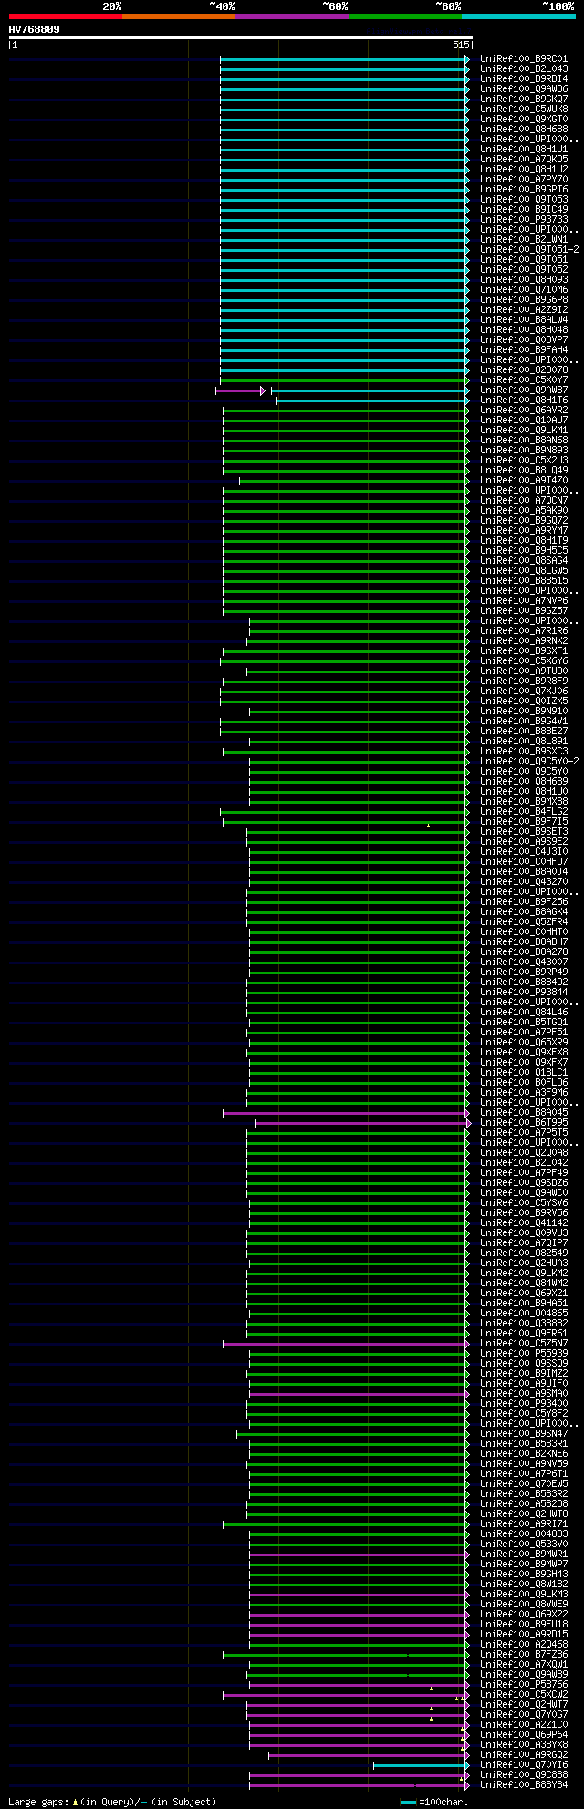Select hit UniRef100_Q9C888
Viewport: 584px width, 1809px height.
[x=524, y=1775]
